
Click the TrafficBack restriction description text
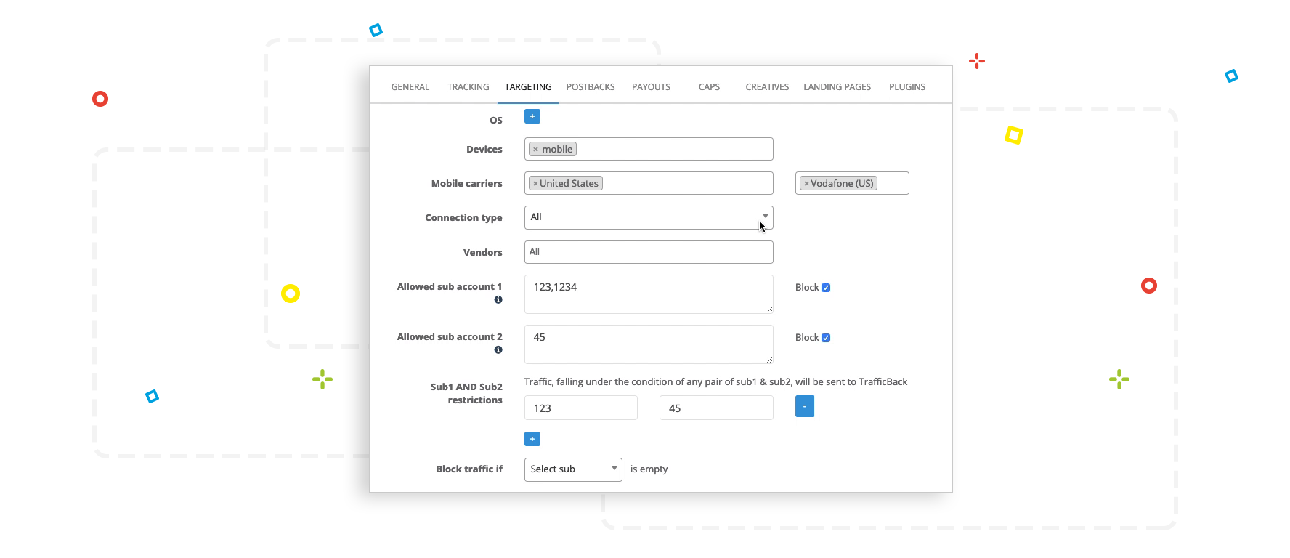click(x=715, y=382)
